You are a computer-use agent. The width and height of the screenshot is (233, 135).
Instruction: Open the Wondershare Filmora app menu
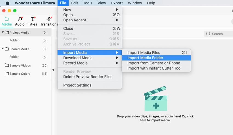pos(35,3)
